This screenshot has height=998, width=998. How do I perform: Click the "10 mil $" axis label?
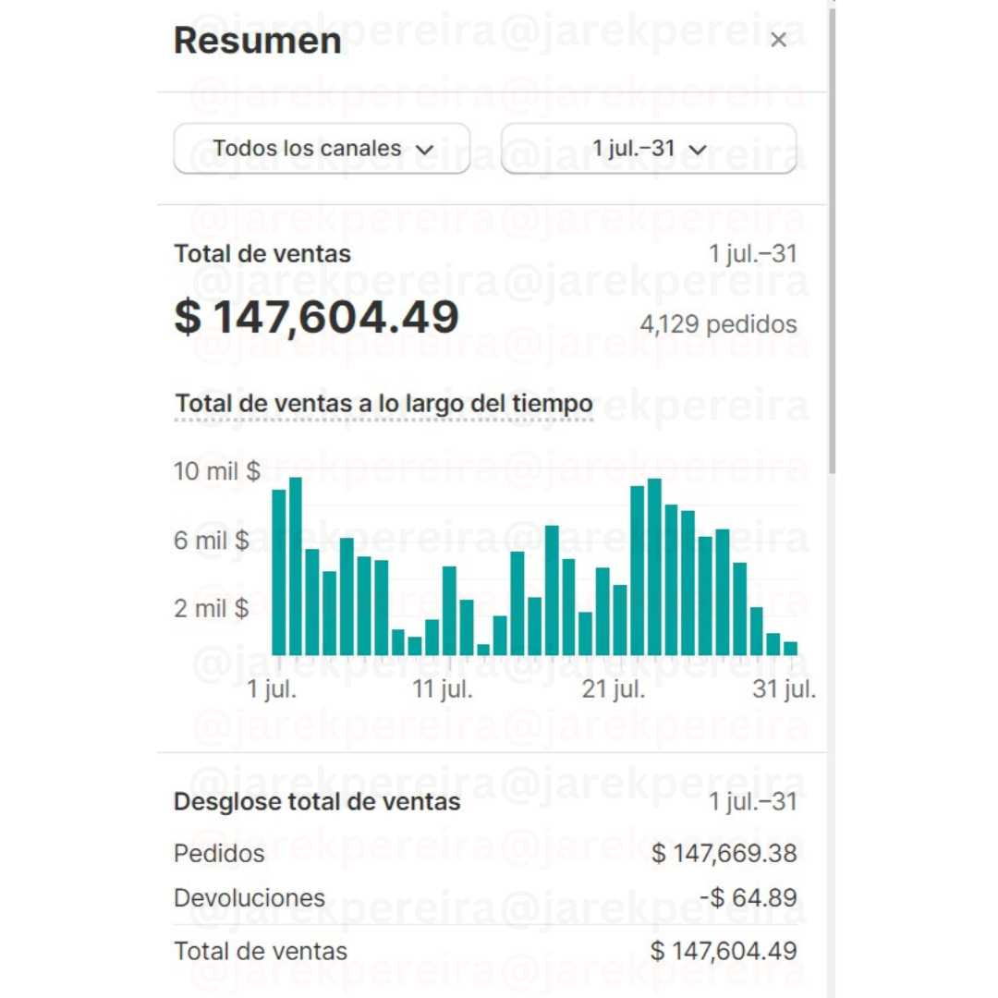click(x=217, y=471)
